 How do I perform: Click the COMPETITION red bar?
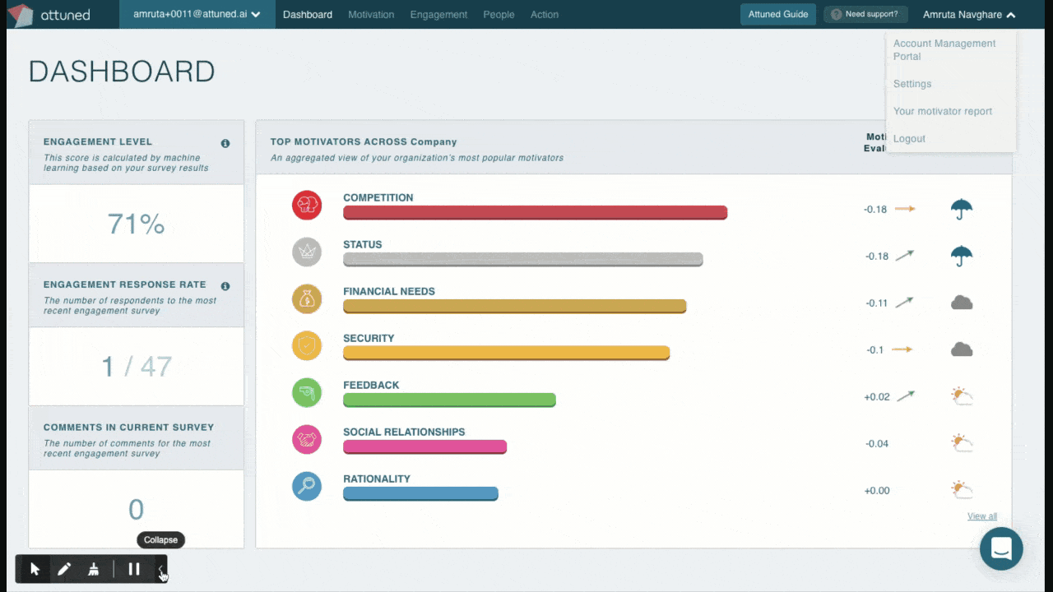click(x=535, y=213)
